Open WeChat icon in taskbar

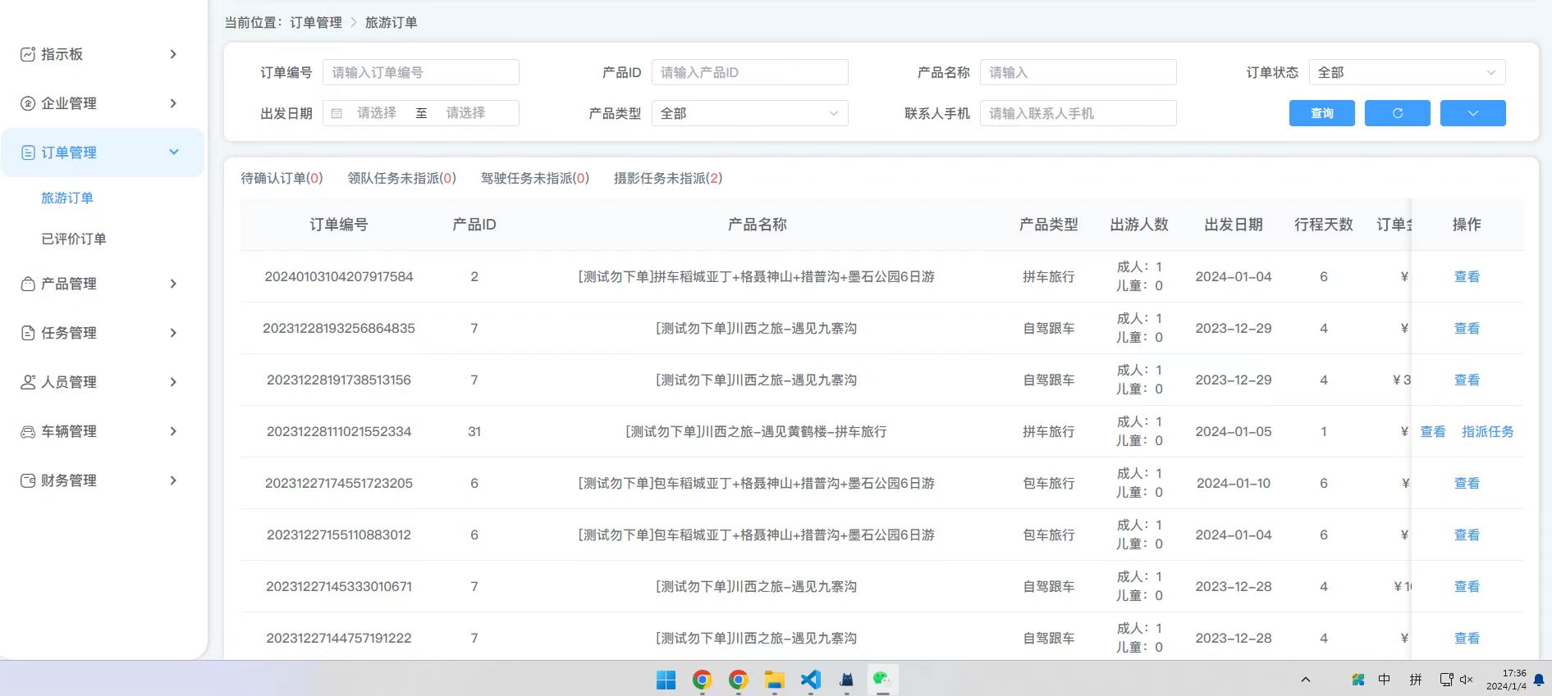click(x=882, y=680)
